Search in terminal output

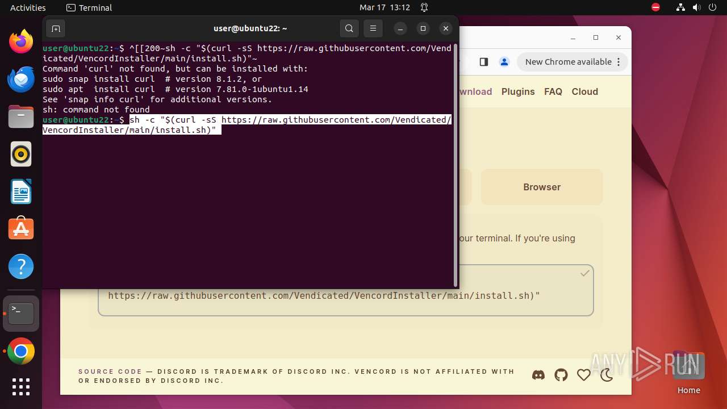(349, 28)
